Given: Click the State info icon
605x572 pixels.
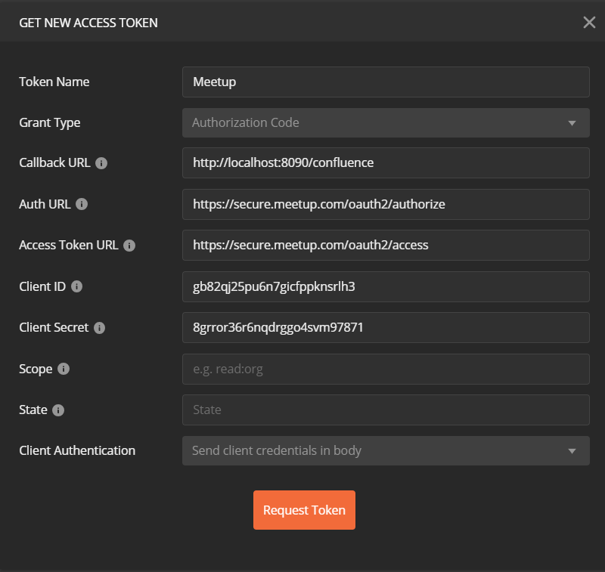Looking at the screenshot, I should (58, 410).
